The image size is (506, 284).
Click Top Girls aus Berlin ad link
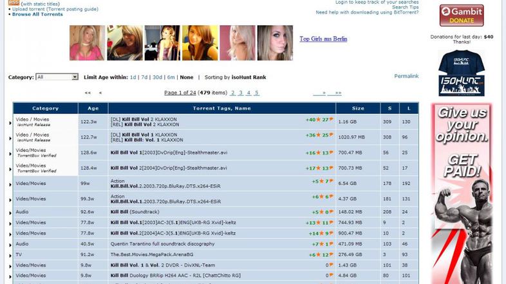tap(323, 39)
